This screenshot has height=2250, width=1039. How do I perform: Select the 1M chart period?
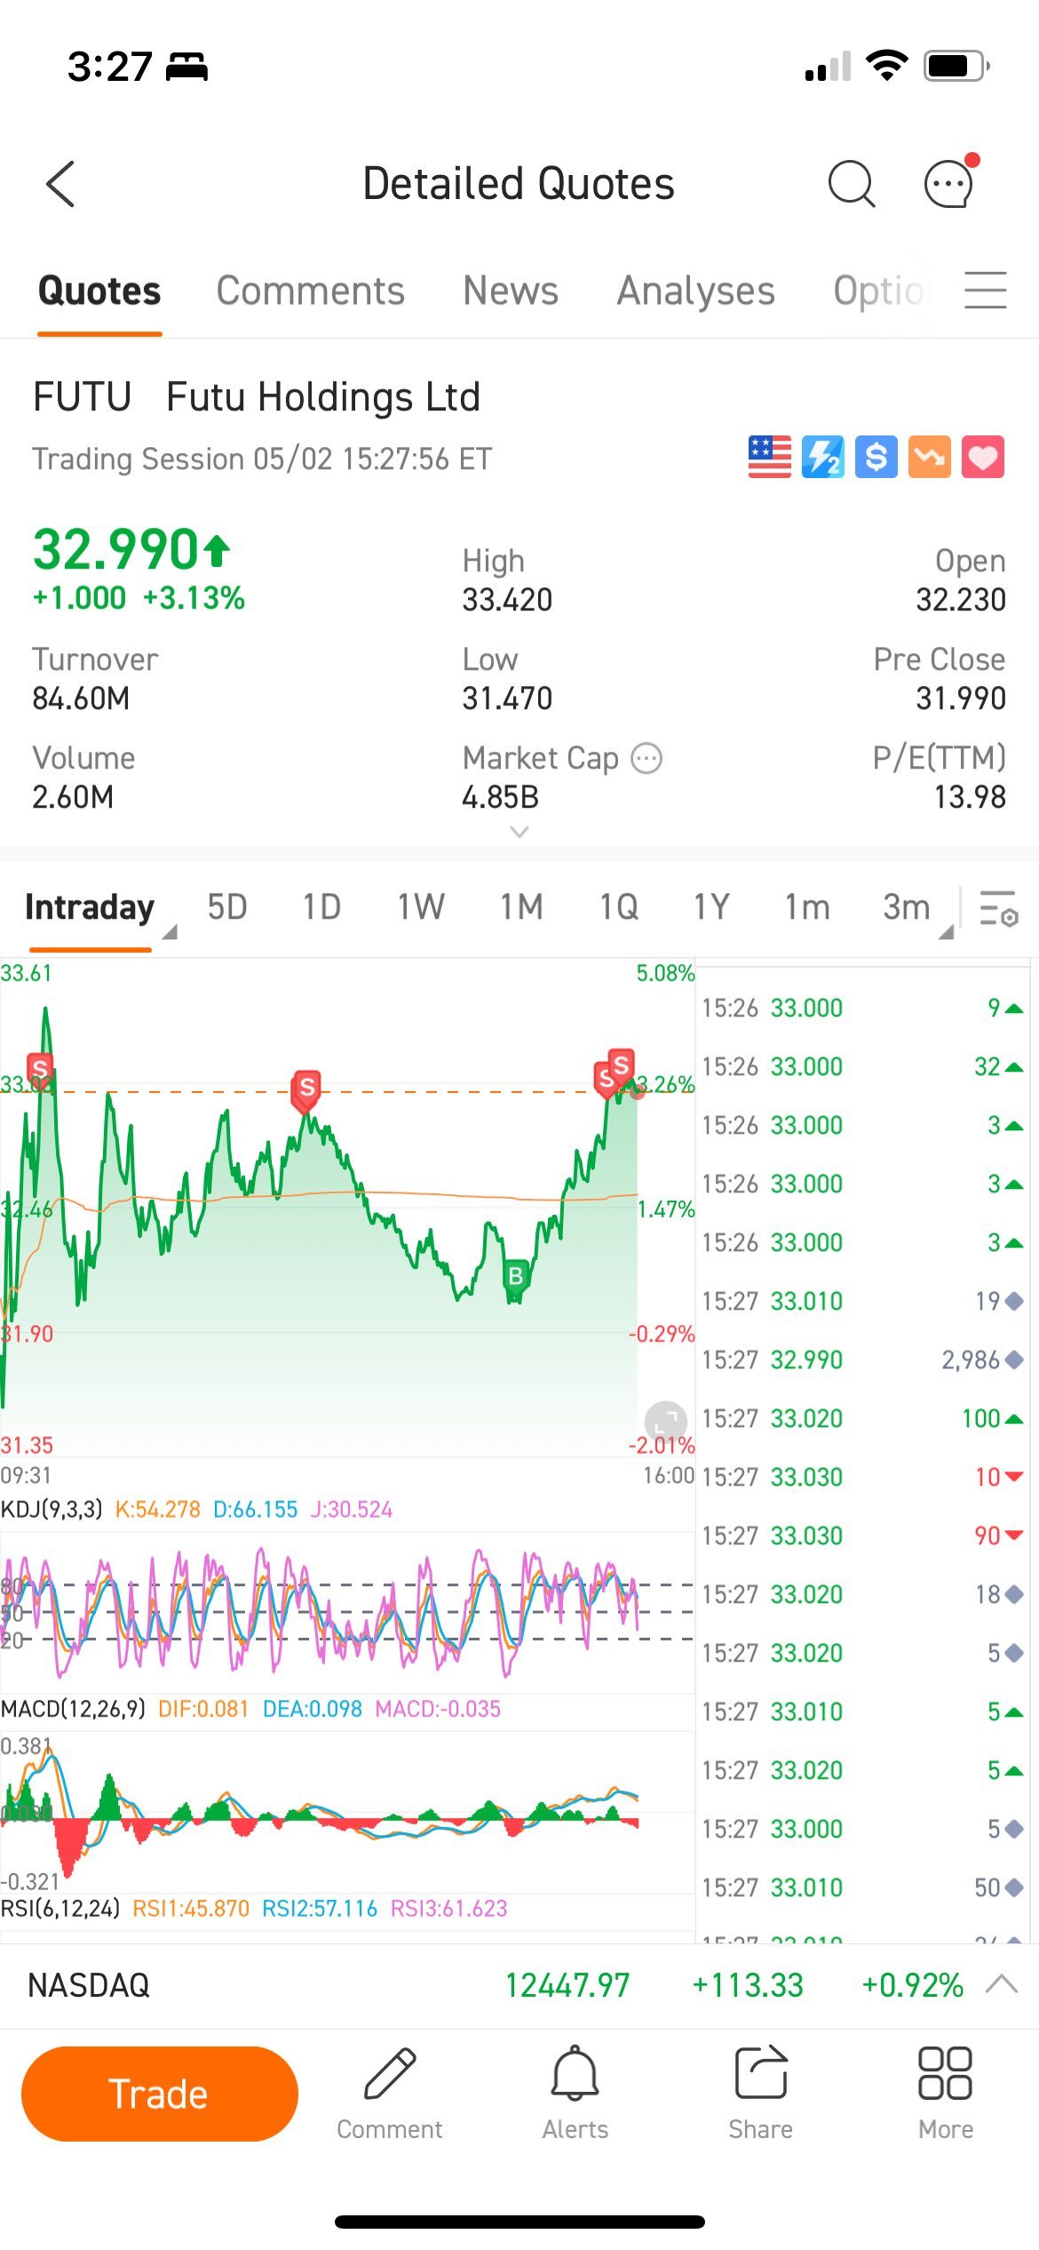[521, 907]
